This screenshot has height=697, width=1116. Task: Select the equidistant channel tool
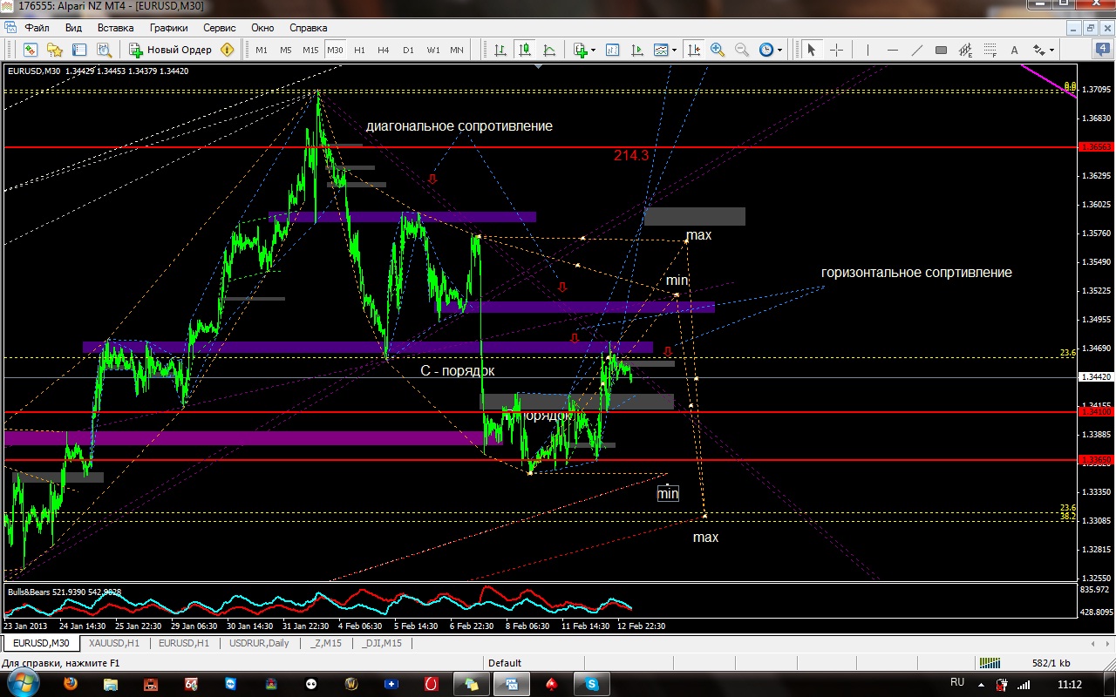tap(965, 50)
